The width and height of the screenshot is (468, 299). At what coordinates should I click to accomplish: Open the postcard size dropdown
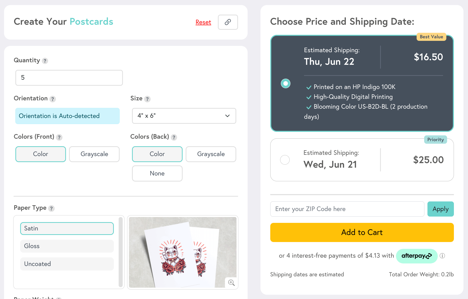coord(184,116)
